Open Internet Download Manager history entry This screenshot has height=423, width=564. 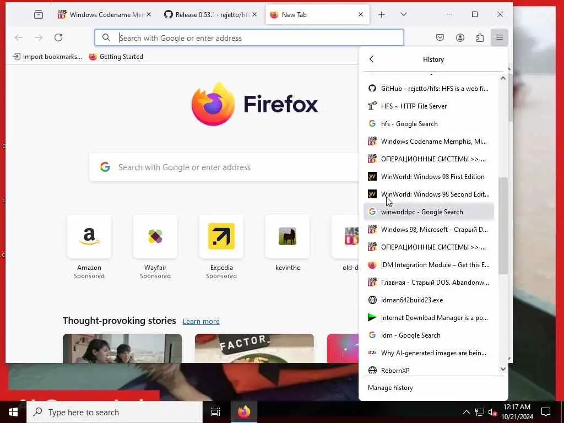[x=429, y=318]
